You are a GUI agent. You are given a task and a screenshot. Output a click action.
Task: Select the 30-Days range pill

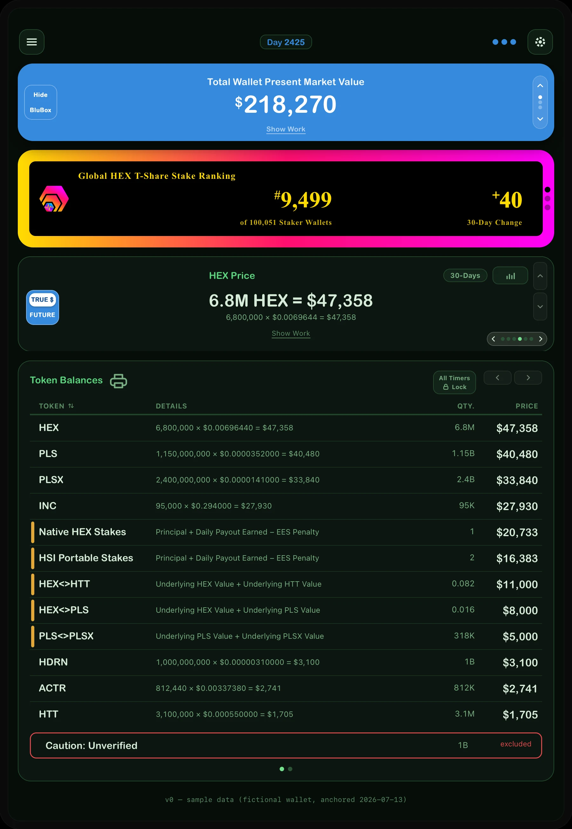(x=465, y=275)
